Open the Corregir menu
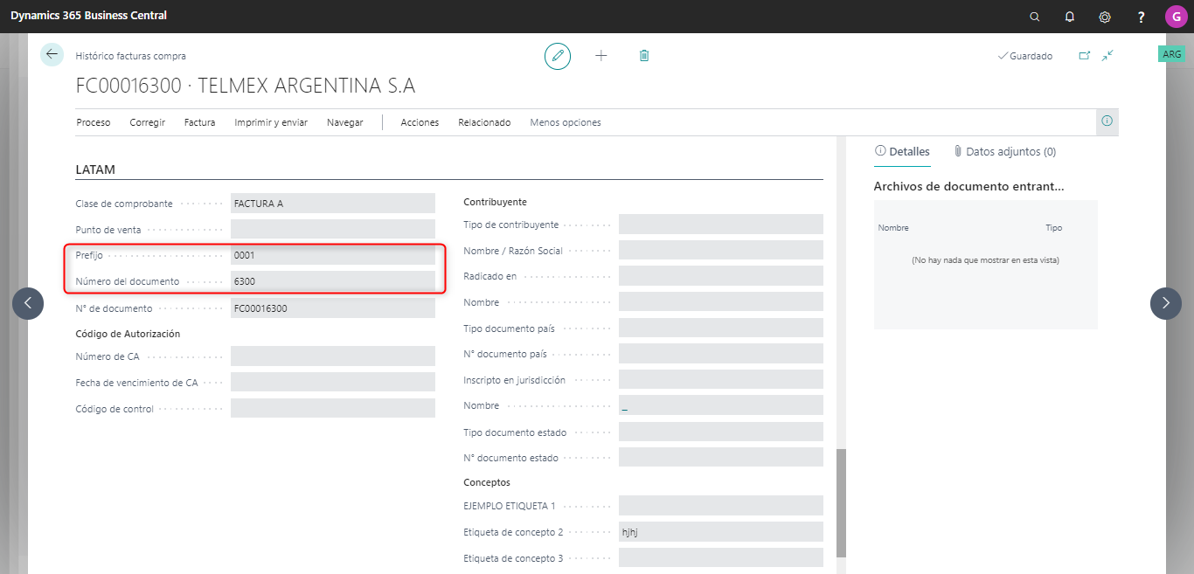1194x574 pixels. 148,122
